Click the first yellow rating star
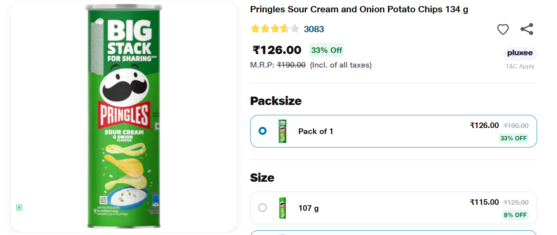The height and width of the screenshot is (235, 557). coord(255,29)
